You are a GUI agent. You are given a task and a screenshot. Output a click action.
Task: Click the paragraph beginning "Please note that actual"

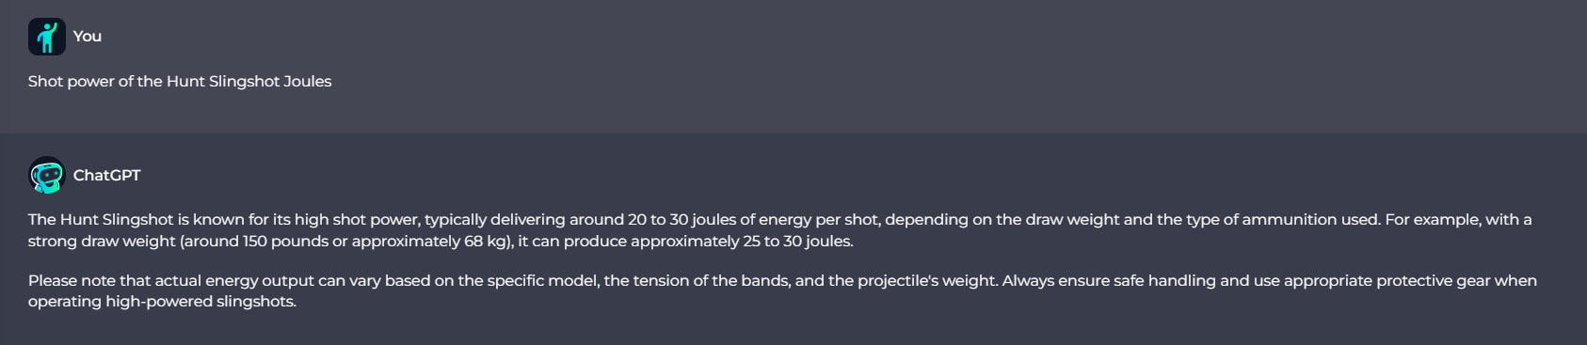[782, 290]
